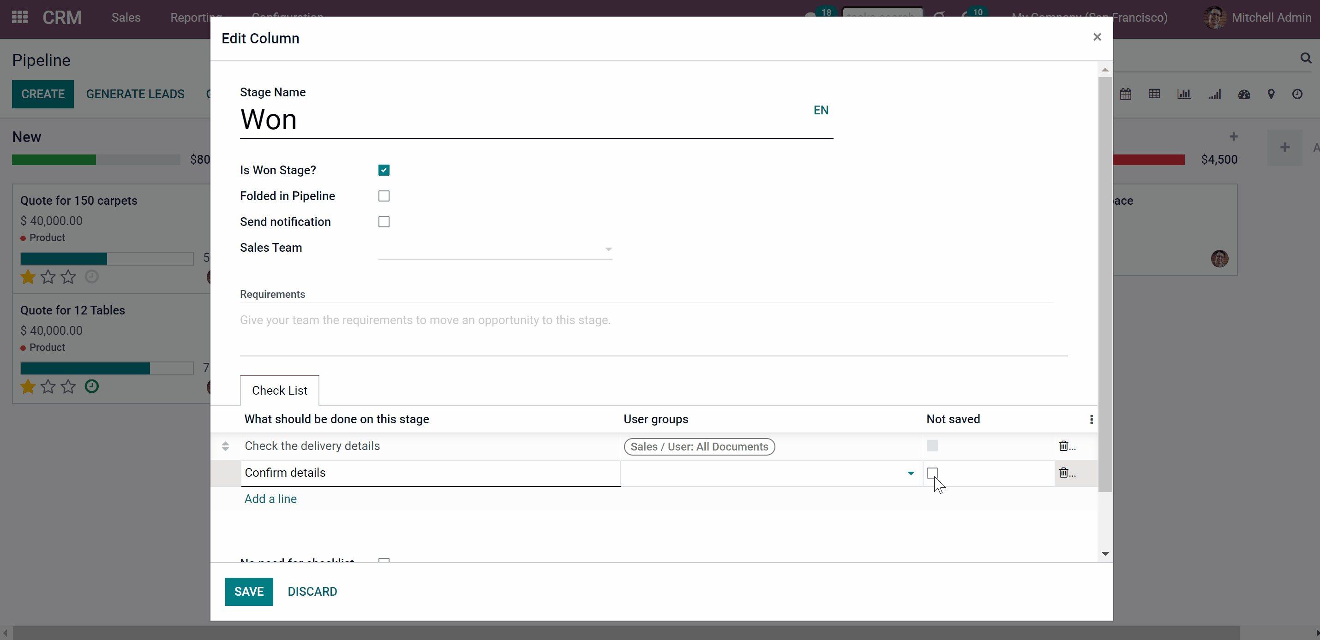Click the CRM app title
The height and width of the screenshot is (640, 1320).
(x=62, y=18)
